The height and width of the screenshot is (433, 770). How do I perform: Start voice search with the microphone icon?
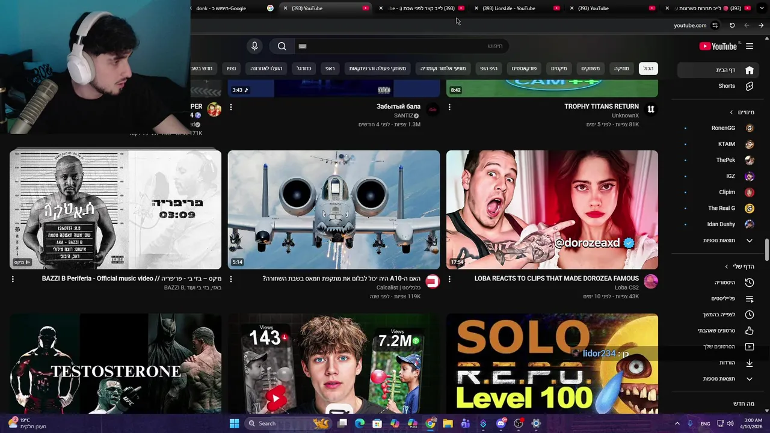(x=254, y=46)
